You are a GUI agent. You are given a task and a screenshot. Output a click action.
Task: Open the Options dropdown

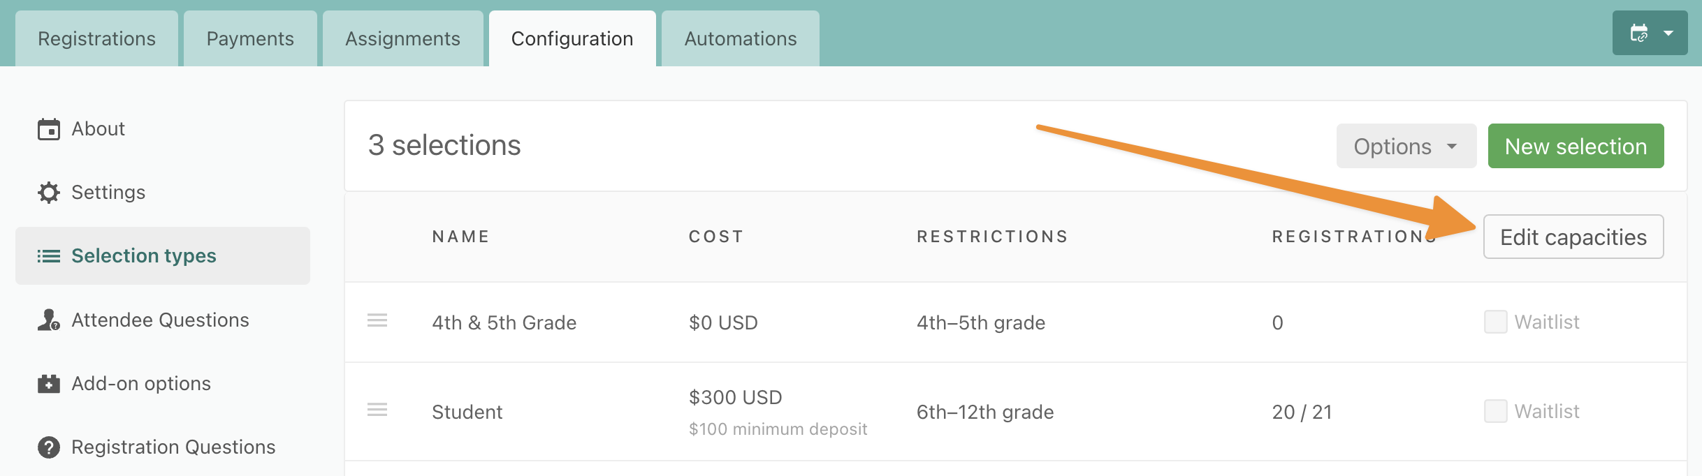[1406, 146]
